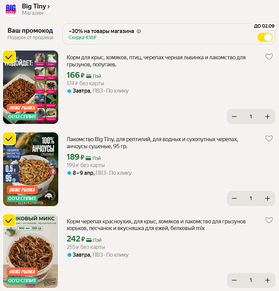Uncheck the black soldier fly feed item
279x291 pixels.
click(9, 56)
